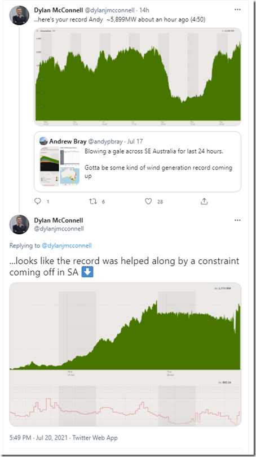
Task: Open Andrew Bray's quoted tweet card
Action: pyautogui.click(x=138, y=162)
